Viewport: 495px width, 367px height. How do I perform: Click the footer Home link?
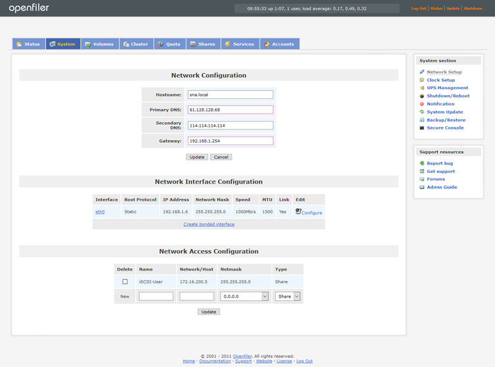point(189,361)
